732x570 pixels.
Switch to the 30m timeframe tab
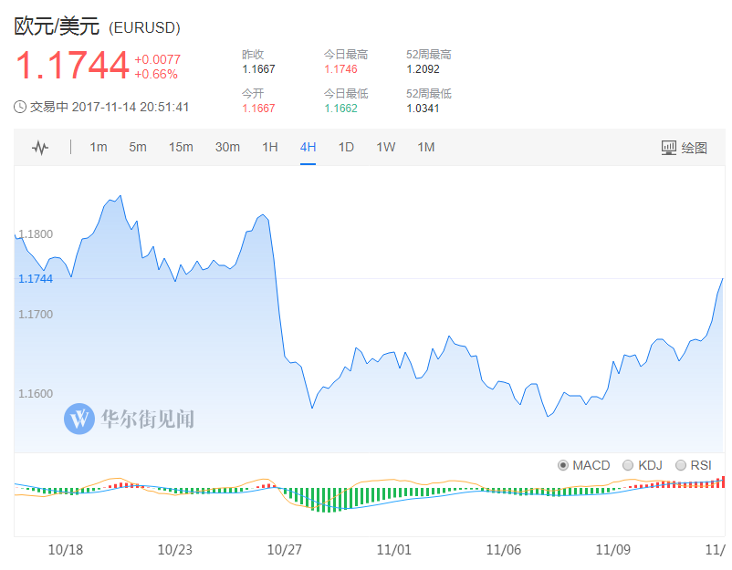(227, 148)
